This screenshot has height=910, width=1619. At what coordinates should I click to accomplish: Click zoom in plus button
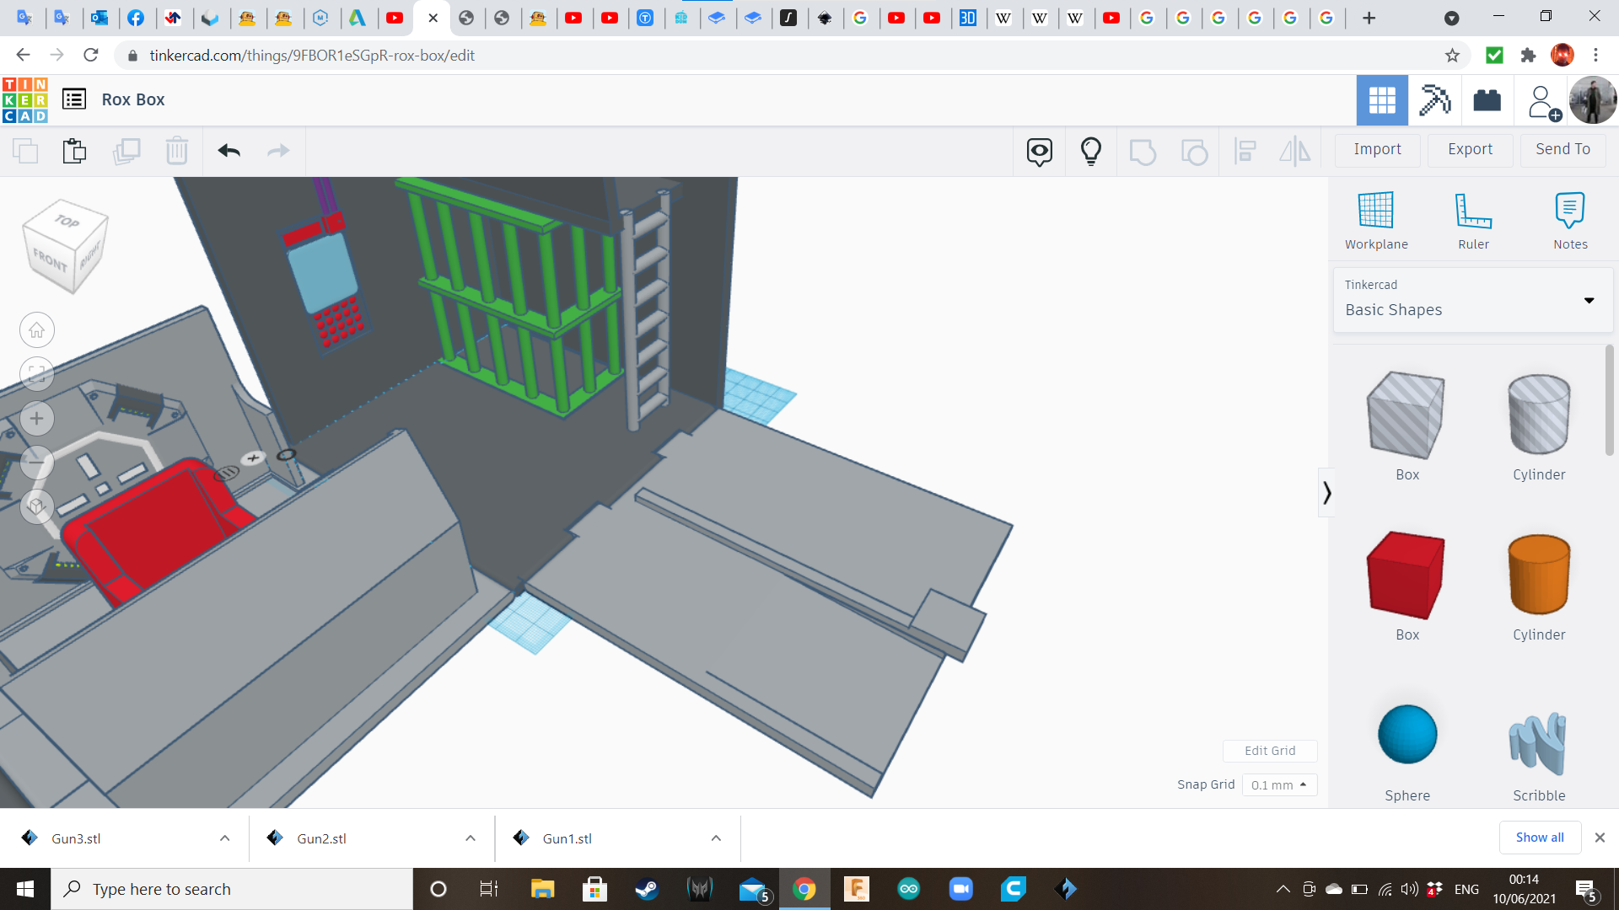click(36, 419)
